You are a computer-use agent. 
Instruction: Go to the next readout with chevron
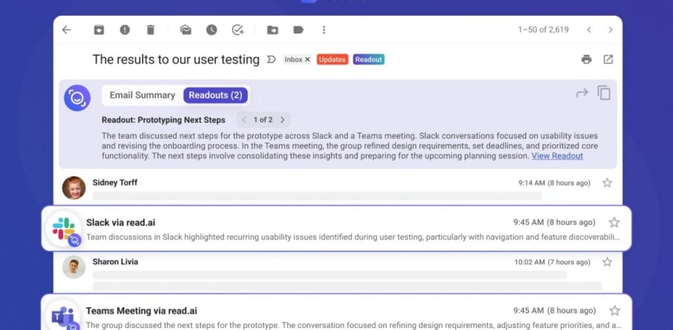pos(282,120)
